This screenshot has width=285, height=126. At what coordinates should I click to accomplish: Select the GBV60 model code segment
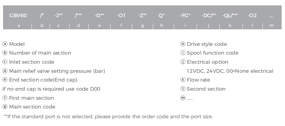tap(18, 15)
